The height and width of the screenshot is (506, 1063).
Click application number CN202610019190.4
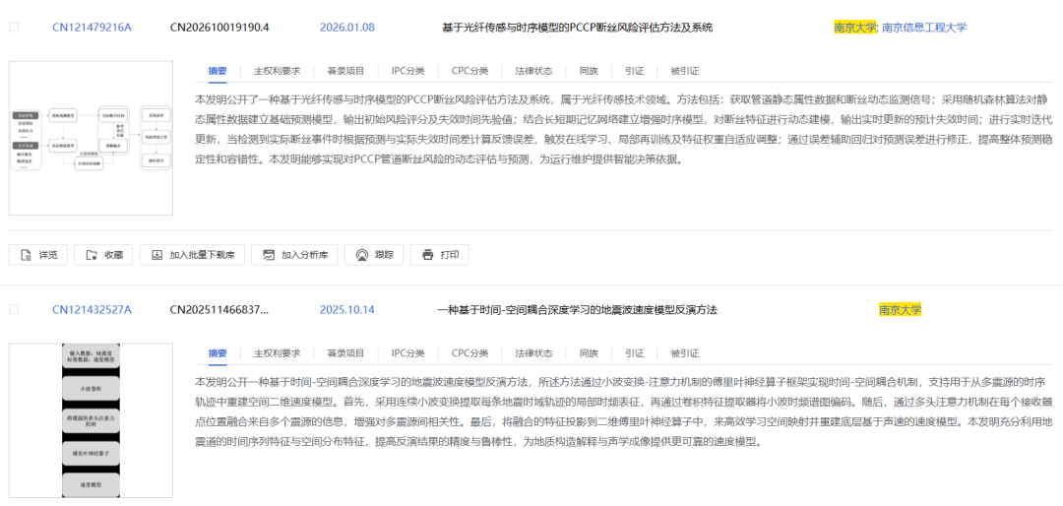(219, 28)
